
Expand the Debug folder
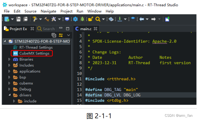point(9,89)
